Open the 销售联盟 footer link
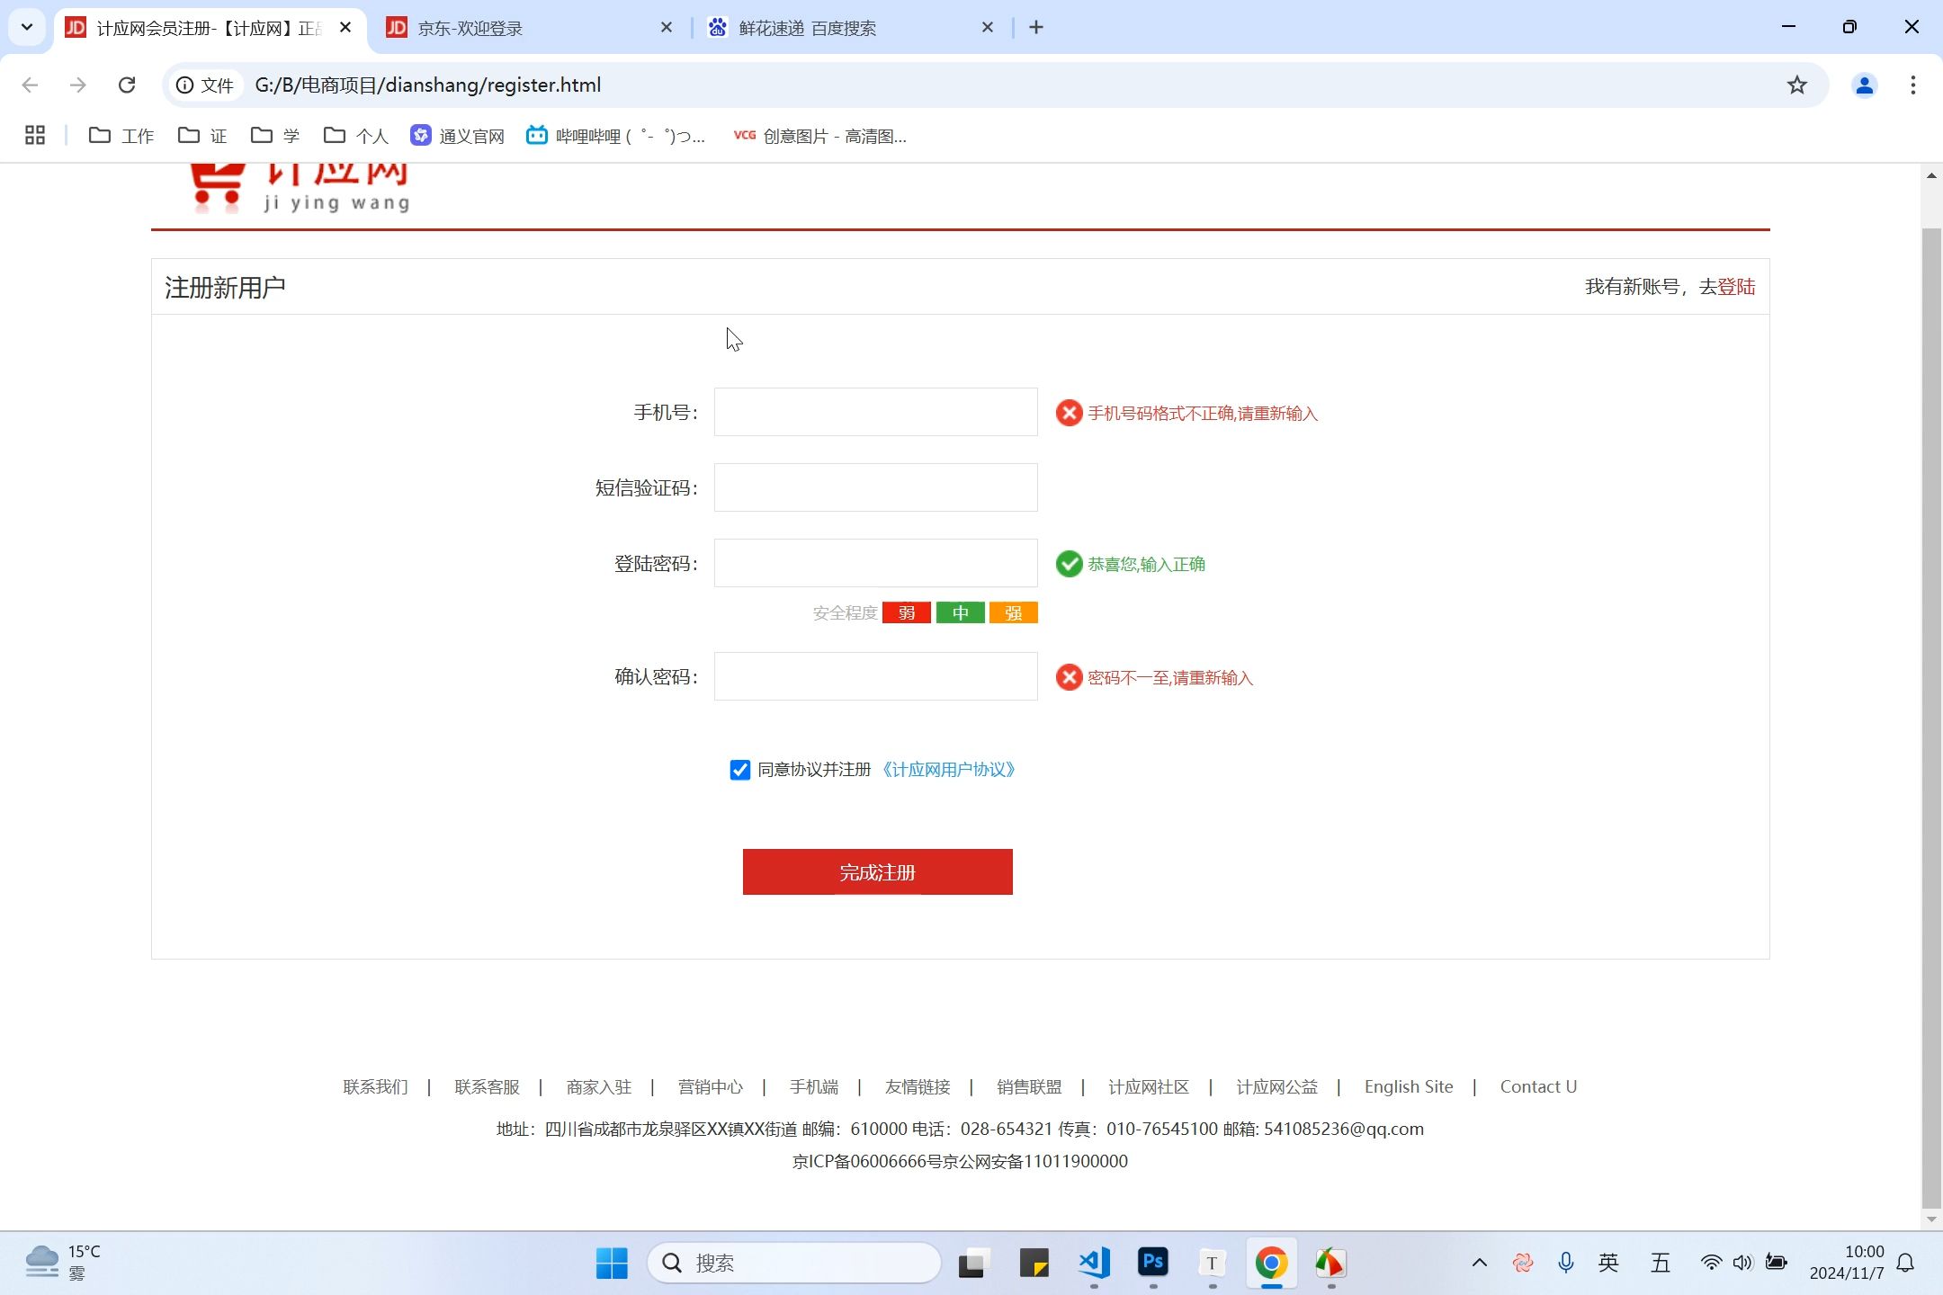Viewport: 1943px width, 1295px height. pos(1028,1086)
